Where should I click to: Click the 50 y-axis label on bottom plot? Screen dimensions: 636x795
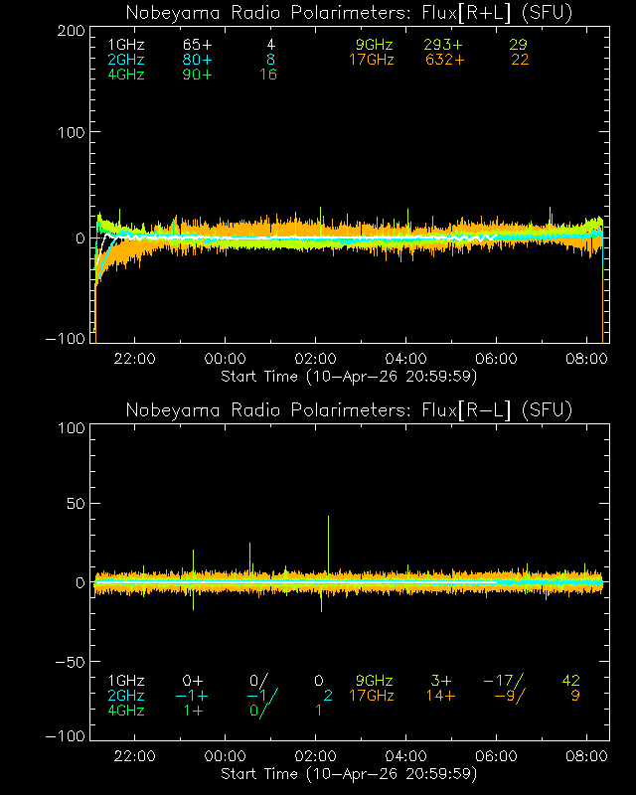(74, 506)
